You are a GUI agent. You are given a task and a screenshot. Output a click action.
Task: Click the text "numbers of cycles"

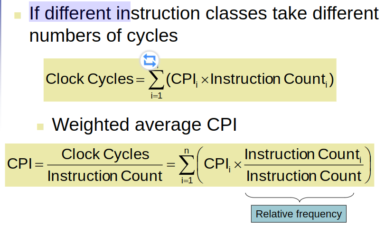click(103, 36)
